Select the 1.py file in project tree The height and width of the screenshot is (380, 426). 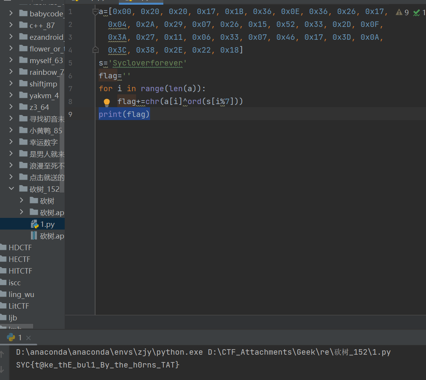[47, 224]
